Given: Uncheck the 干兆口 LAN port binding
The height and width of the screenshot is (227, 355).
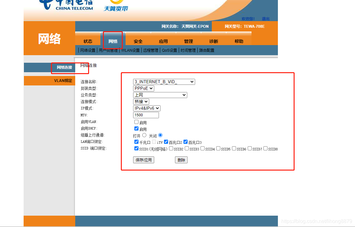Looking at the screenshot, I should [136, 142].
